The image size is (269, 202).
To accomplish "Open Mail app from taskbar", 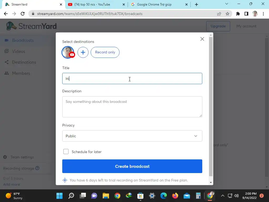I will tap(187, 196).
